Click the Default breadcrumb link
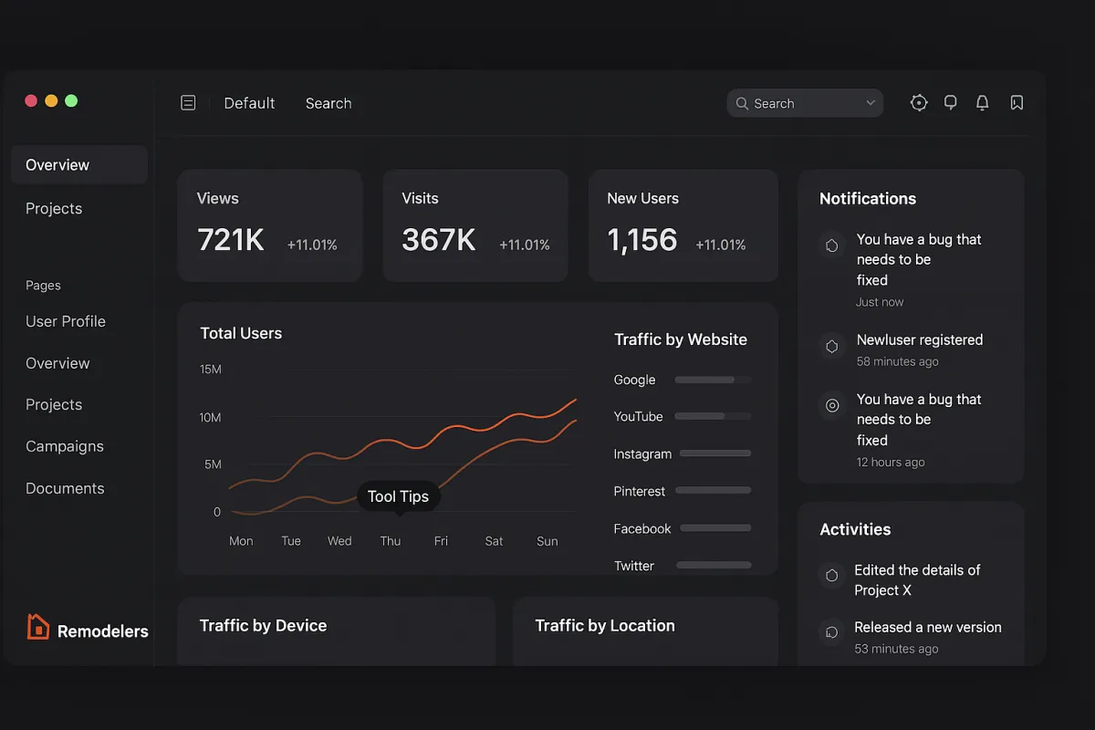 pyautogui.click(x=249, y=103)
